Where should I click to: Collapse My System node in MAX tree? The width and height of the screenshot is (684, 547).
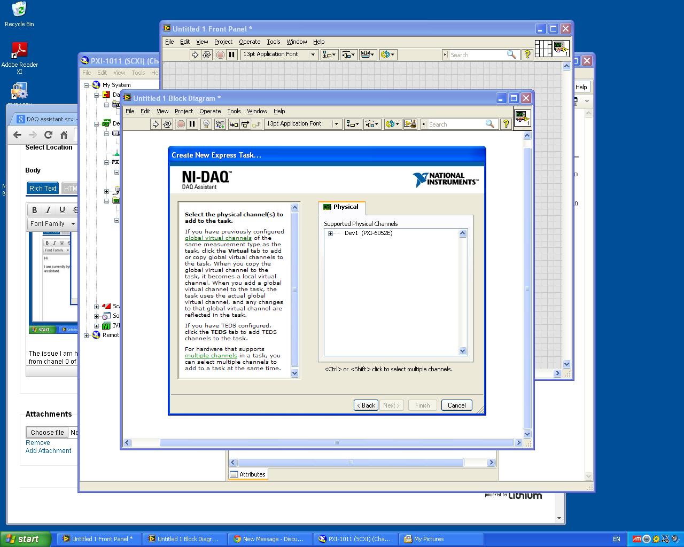pyautogui.click(x=87, y=85)
